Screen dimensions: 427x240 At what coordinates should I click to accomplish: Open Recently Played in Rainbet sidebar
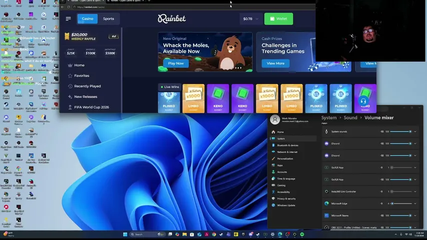88,86
